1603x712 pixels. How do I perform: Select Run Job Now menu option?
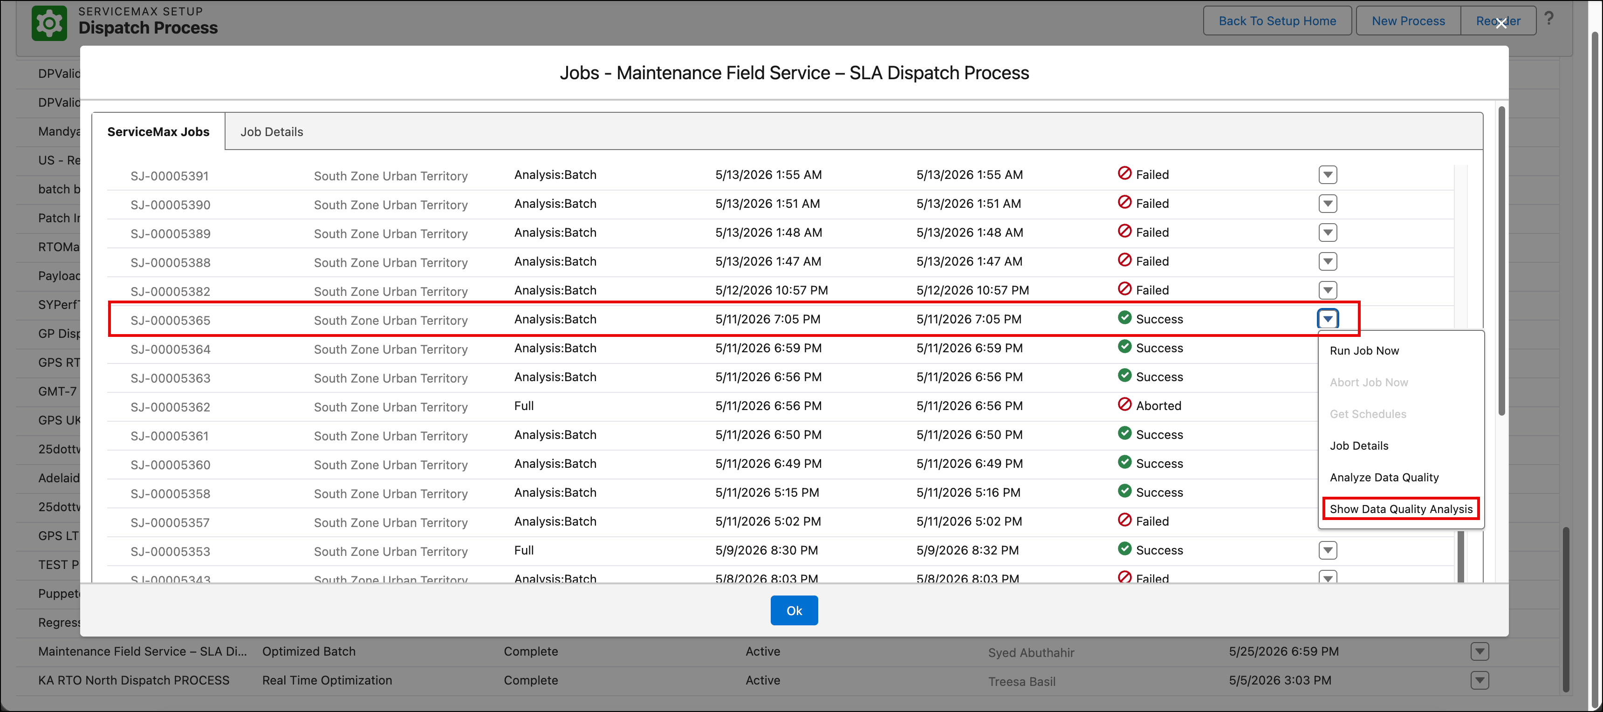[1364, 351]
